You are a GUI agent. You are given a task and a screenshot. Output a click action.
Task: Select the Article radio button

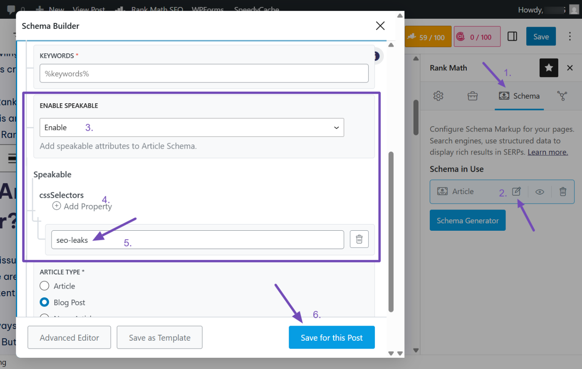[x=44, y=286]
